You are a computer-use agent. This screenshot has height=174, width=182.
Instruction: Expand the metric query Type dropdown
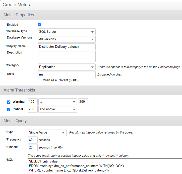coord(47,132)
